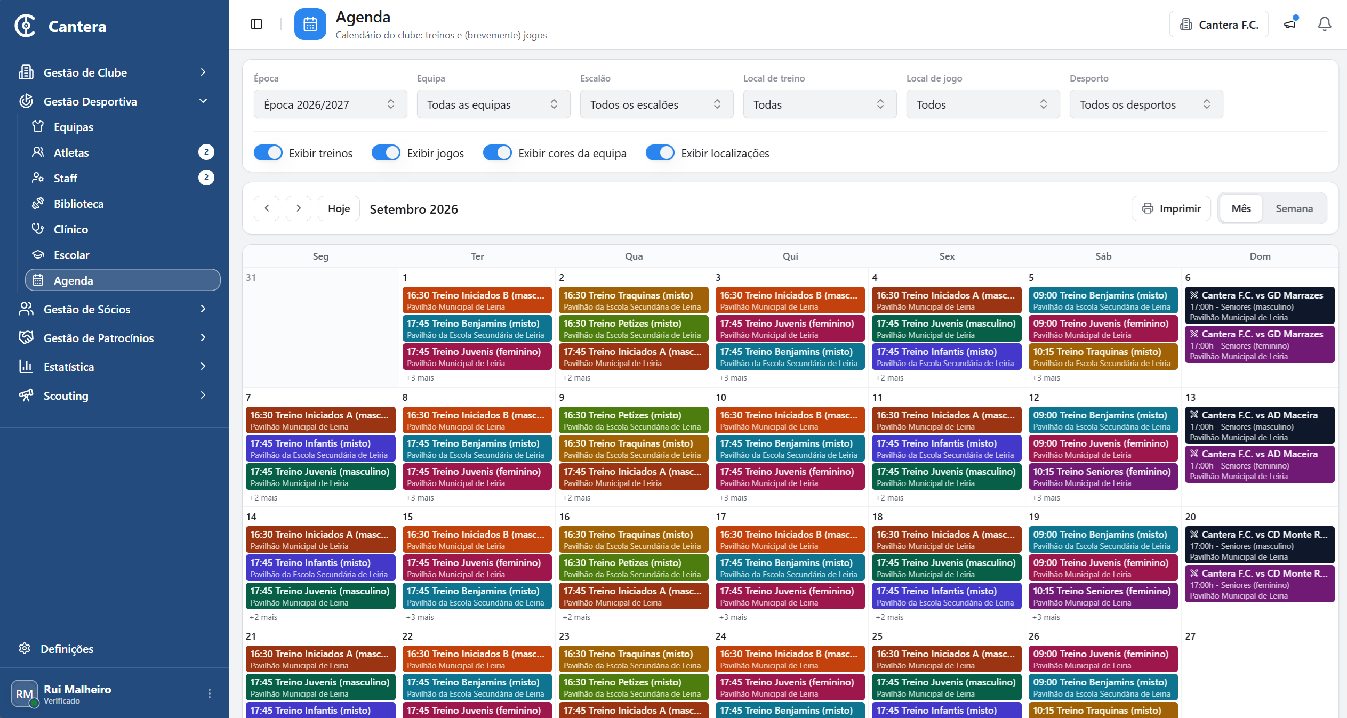Click the Imprimir button
The width and height of the screenshot is (1347, 718).
[1172, 208]
